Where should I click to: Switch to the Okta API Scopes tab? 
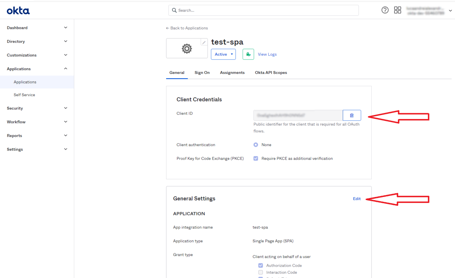[x=271, y=73]
